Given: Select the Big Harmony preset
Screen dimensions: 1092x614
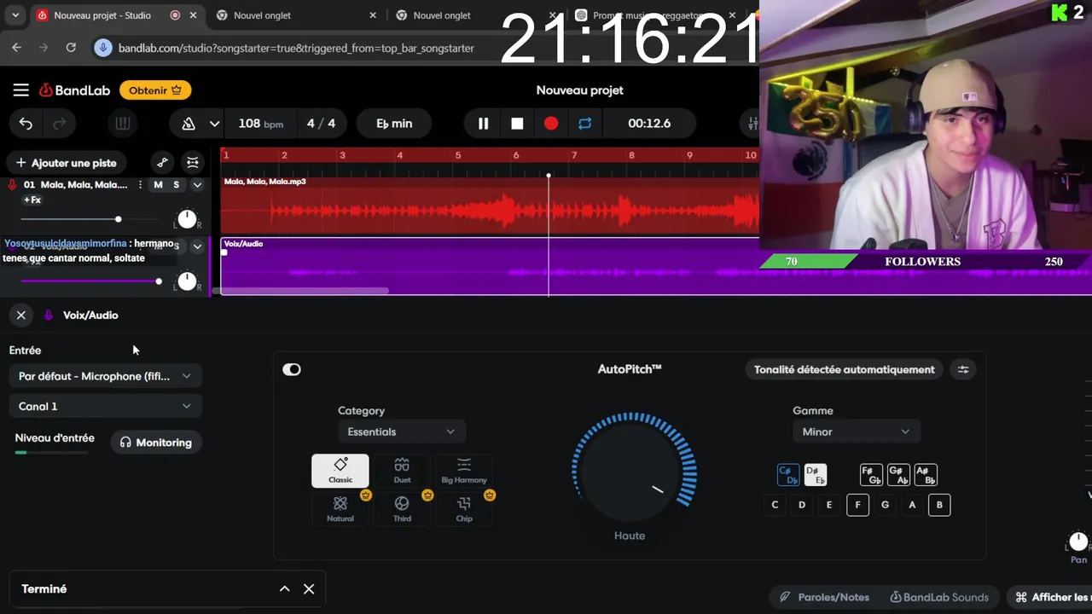Looking at the screenshot, I should point(464,471).
